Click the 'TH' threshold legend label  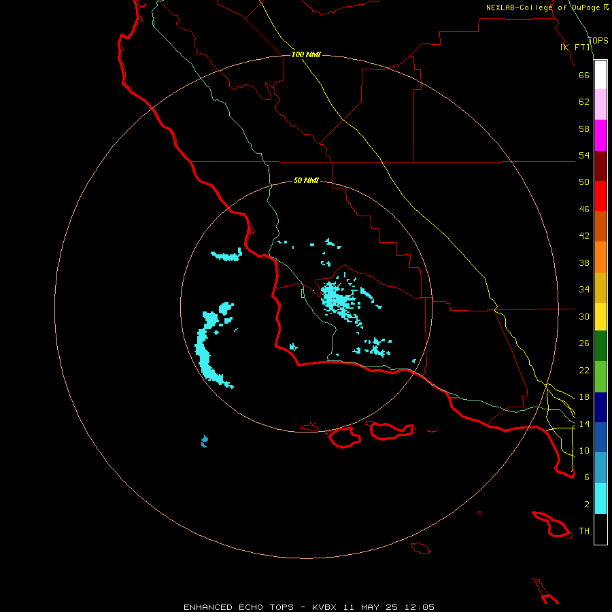(x=584, y=531)
